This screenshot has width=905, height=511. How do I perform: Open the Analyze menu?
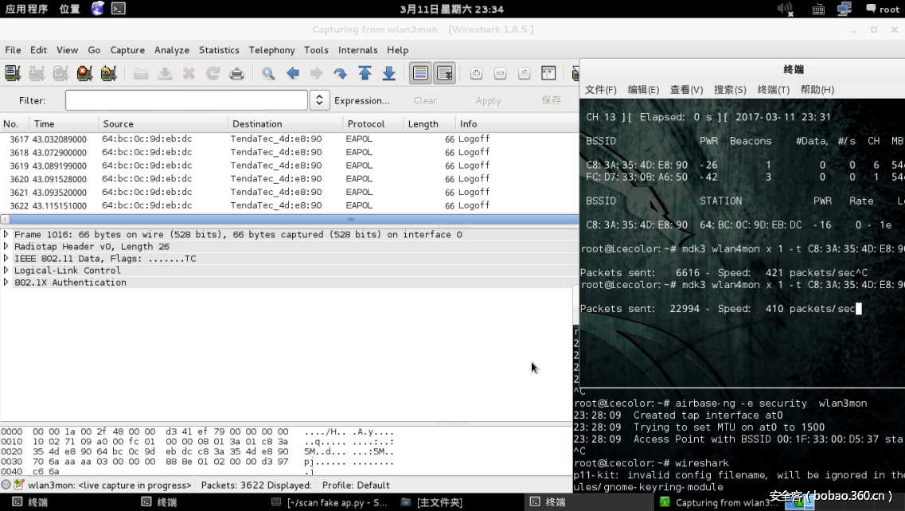pyautogui.click(x=172, y=50)
